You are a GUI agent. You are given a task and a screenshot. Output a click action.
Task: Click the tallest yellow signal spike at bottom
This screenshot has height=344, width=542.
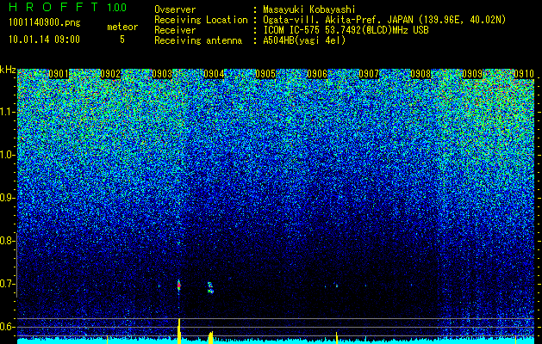click(x=179, y=331)
